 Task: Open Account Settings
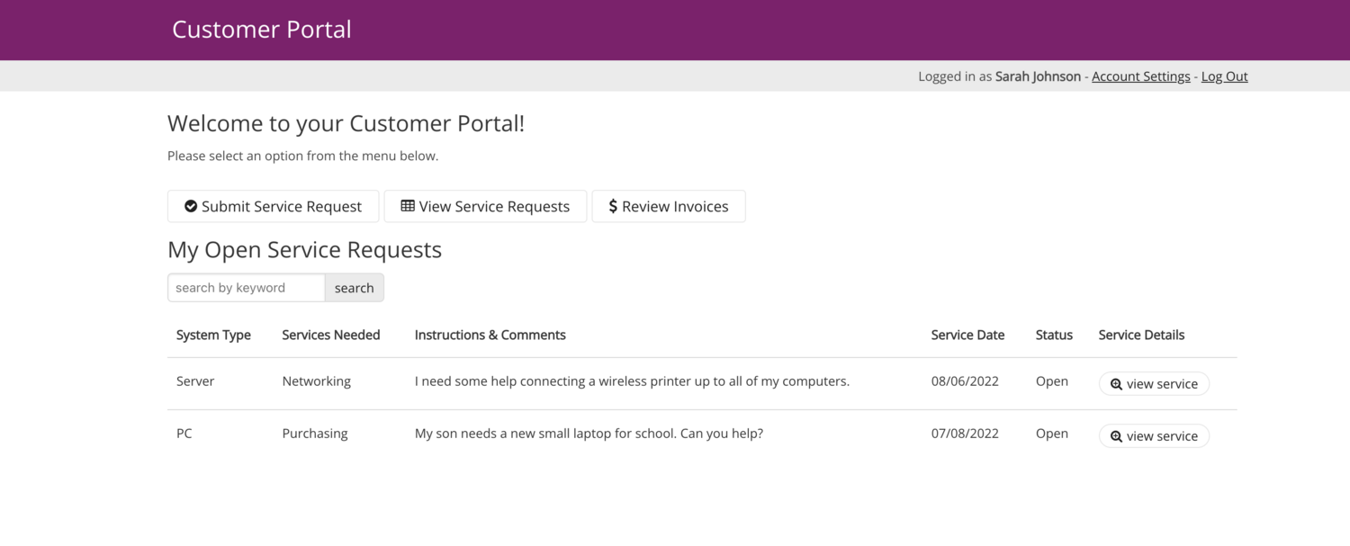(x=1141, y=76)
